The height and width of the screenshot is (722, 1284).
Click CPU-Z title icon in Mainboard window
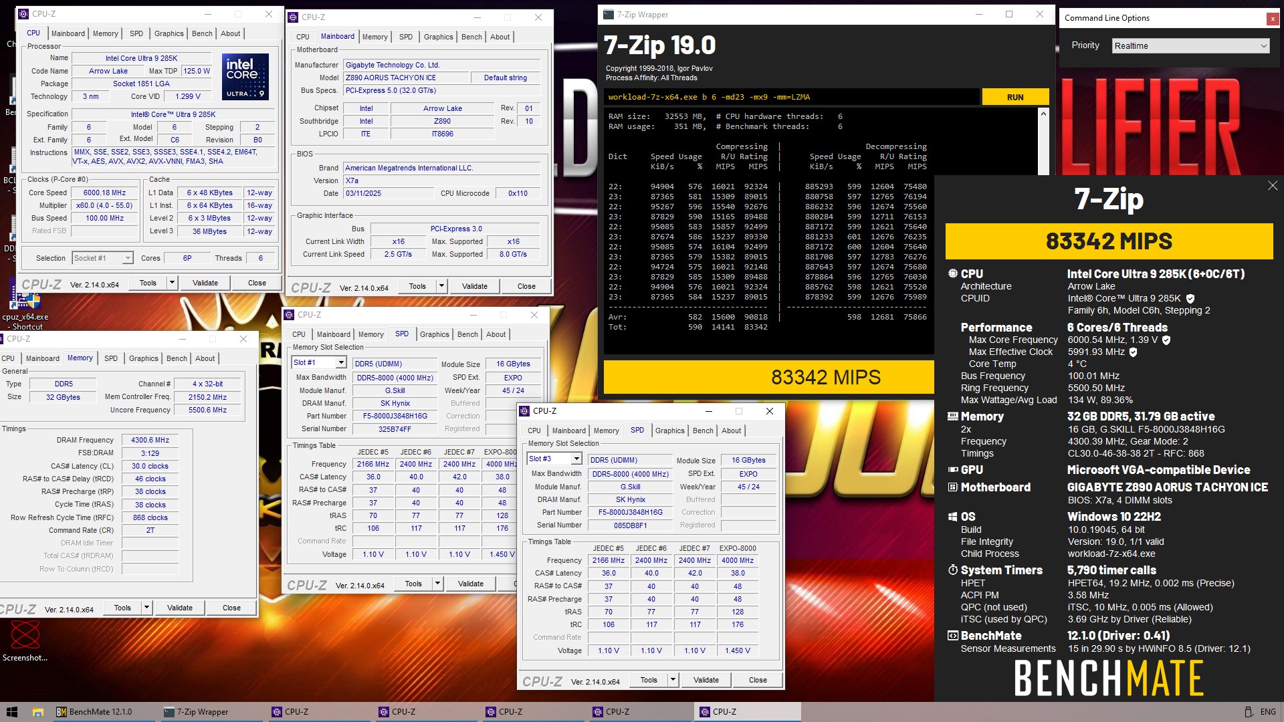(294, 17)
